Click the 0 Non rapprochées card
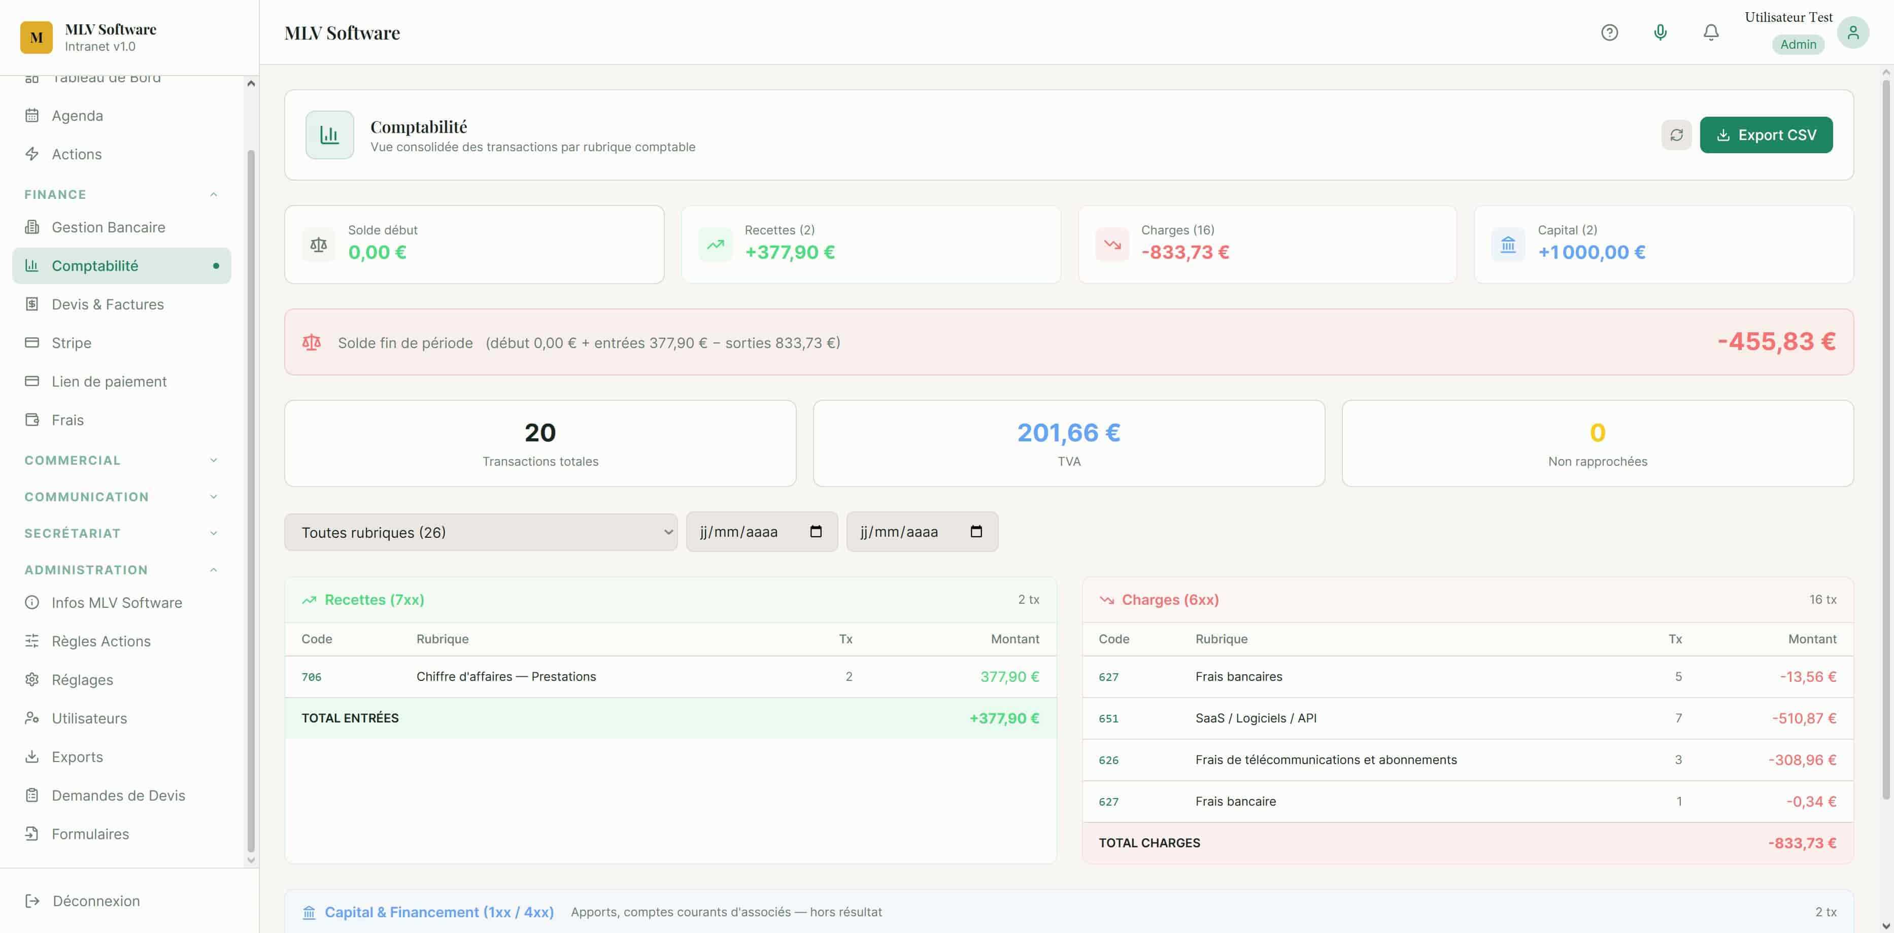Viewport: 1894px width, 933px height. [1597, 443]
